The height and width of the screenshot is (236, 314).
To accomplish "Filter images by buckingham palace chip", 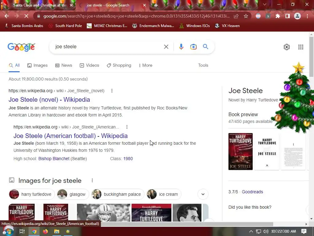I will coord(118,194).
